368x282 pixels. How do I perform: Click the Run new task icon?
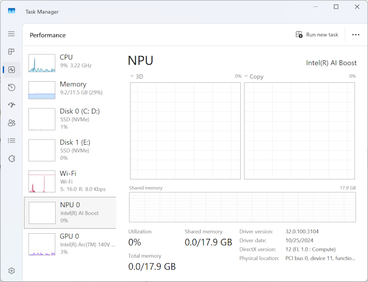299,35
